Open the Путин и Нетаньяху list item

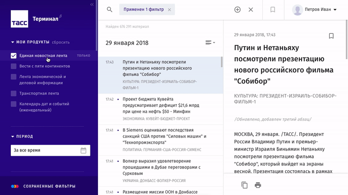point(161,75)
